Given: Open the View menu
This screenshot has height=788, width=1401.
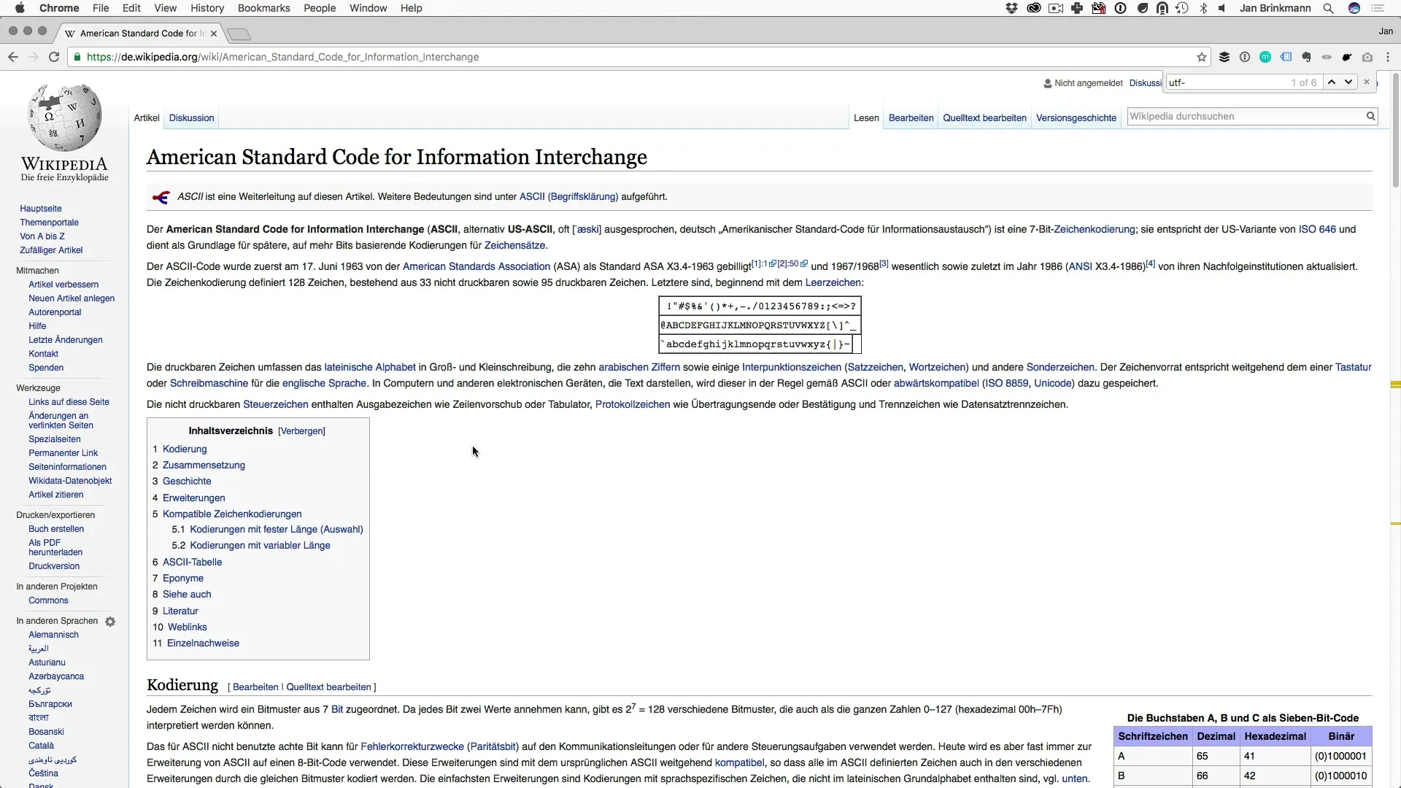Looking at the screenshot, I should click(166, 8).
